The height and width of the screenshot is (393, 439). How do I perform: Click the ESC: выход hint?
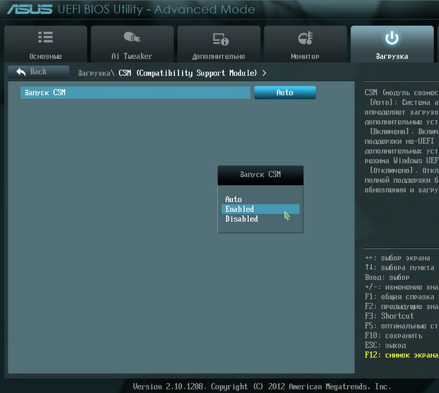(x=385, y=346)
